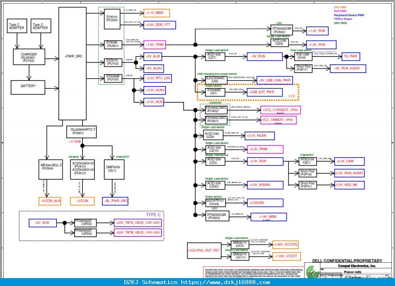Screen dimensions: 395x286
Task: Select the EM5201V (UC5) load switch
Action: (240, 245)
